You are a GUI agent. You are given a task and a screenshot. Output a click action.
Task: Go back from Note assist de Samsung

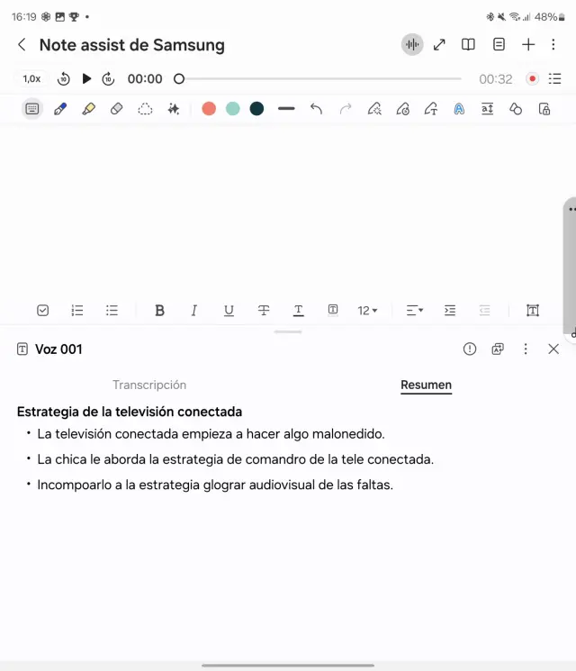click(22, 45)
